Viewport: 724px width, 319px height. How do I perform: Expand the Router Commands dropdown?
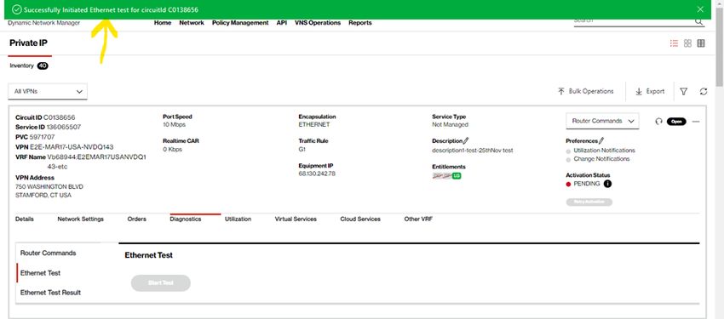tap(602, 121)
